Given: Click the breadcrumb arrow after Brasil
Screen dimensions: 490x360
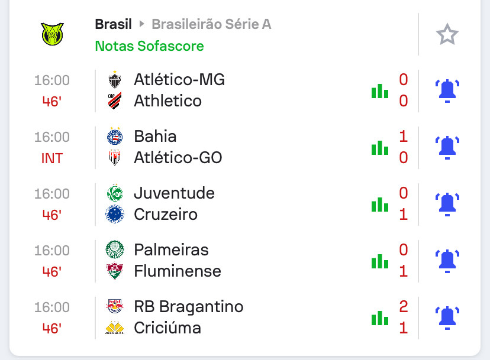Looking at the screenshot, I should pyautogui.click(x=141, y=24).
